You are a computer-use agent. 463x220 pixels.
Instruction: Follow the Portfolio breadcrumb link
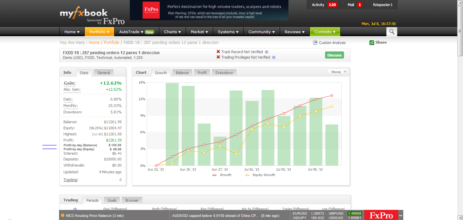pyautogui.click(x=112, y=43)
